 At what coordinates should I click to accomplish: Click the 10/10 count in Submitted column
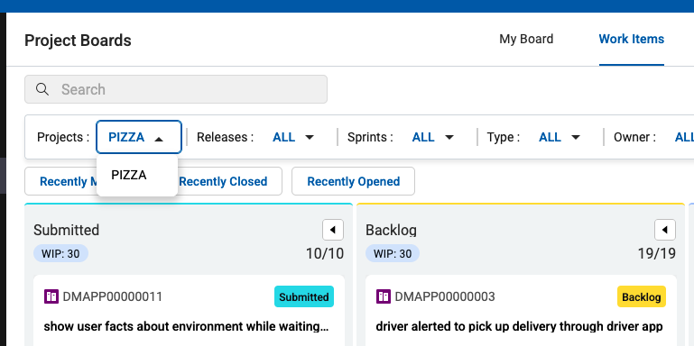point(325,254)
